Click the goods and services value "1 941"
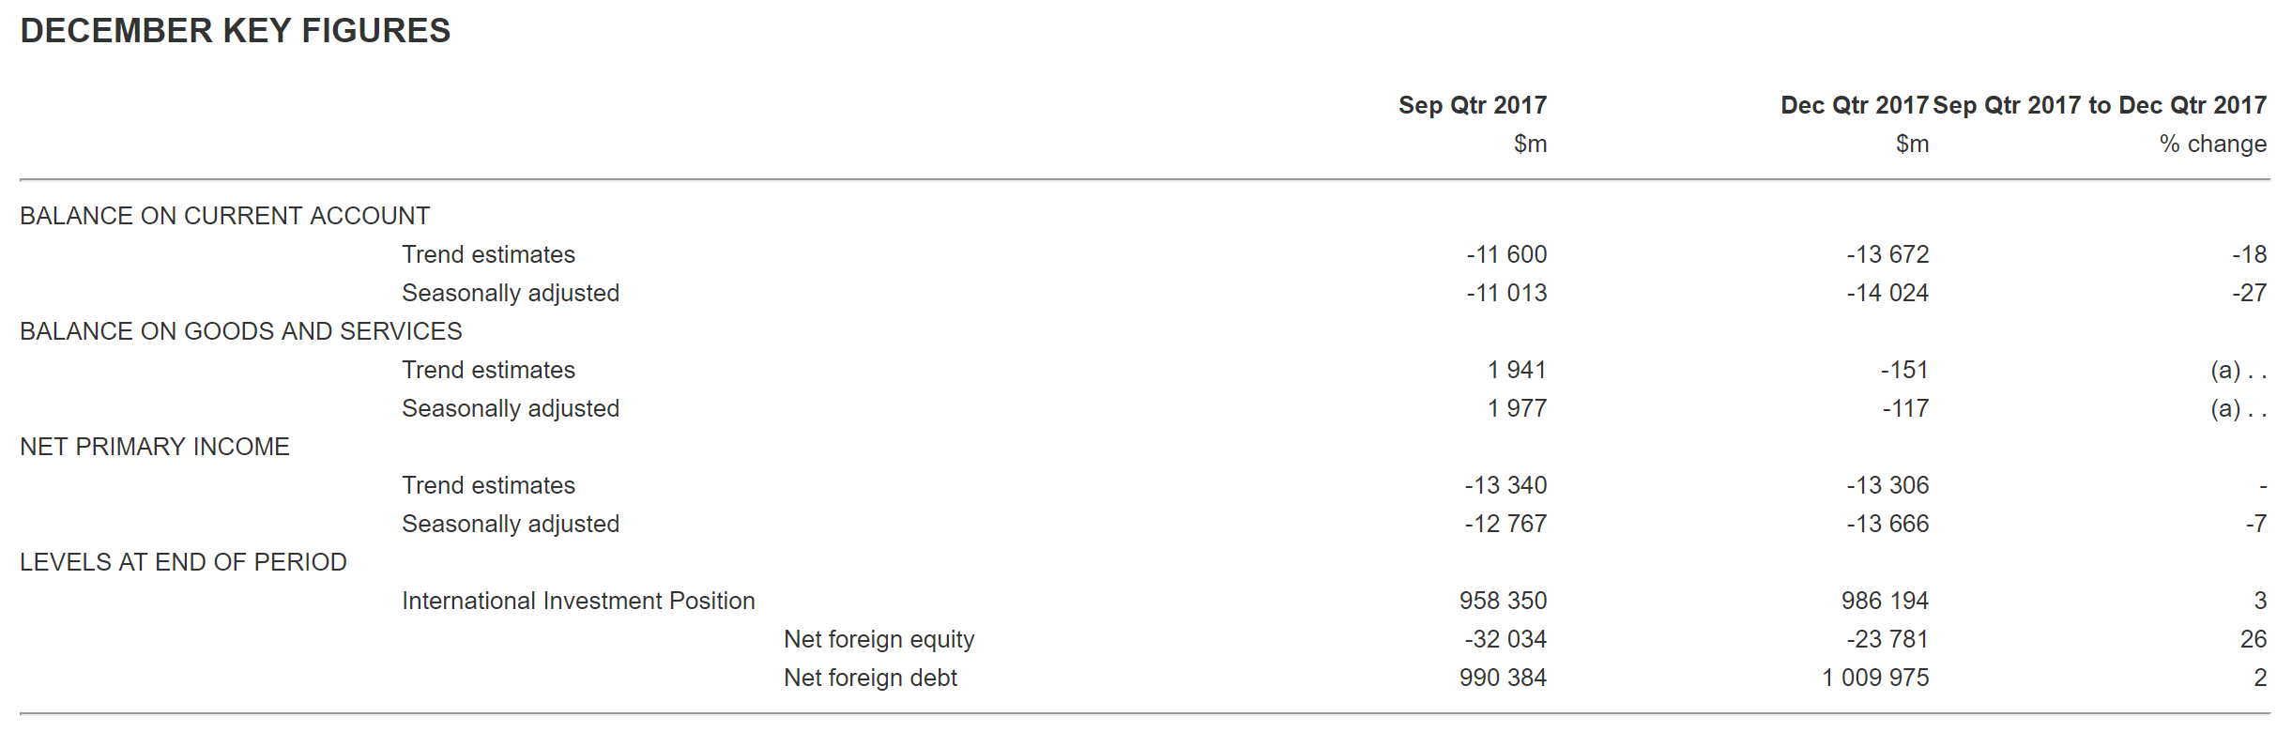 (1517, 370)
